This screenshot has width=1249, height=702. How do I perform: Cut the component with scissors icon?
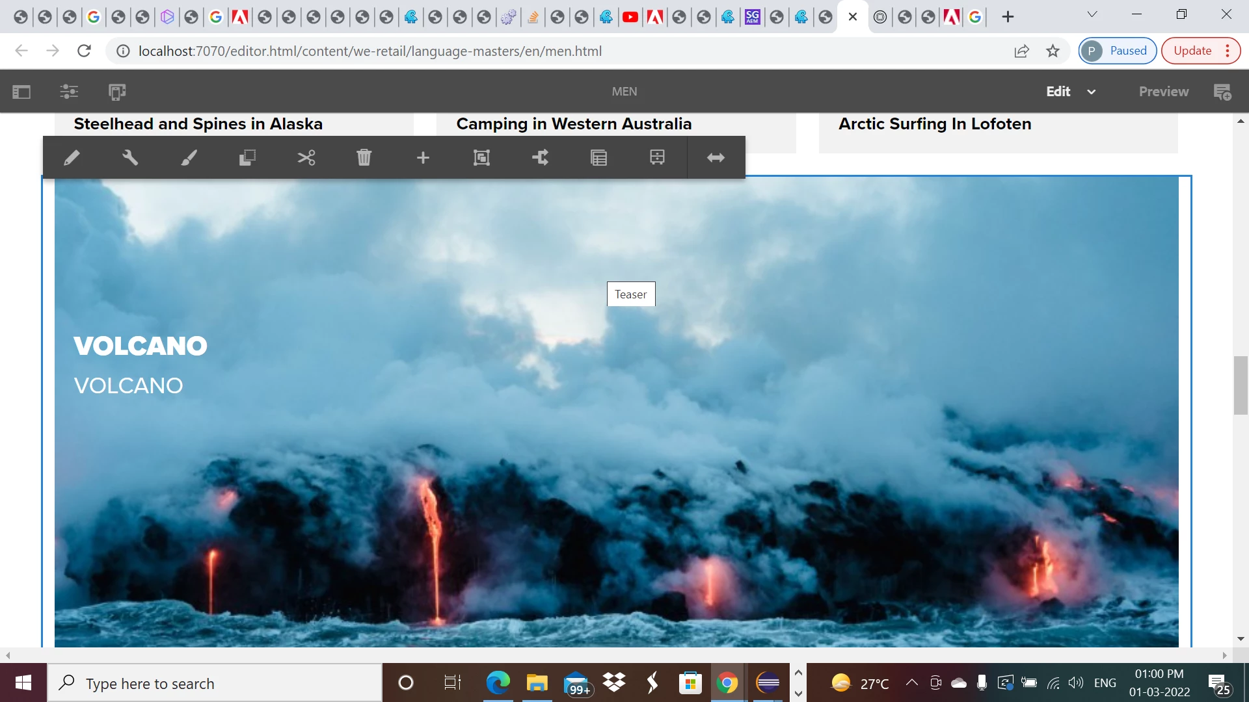(306, 158)
